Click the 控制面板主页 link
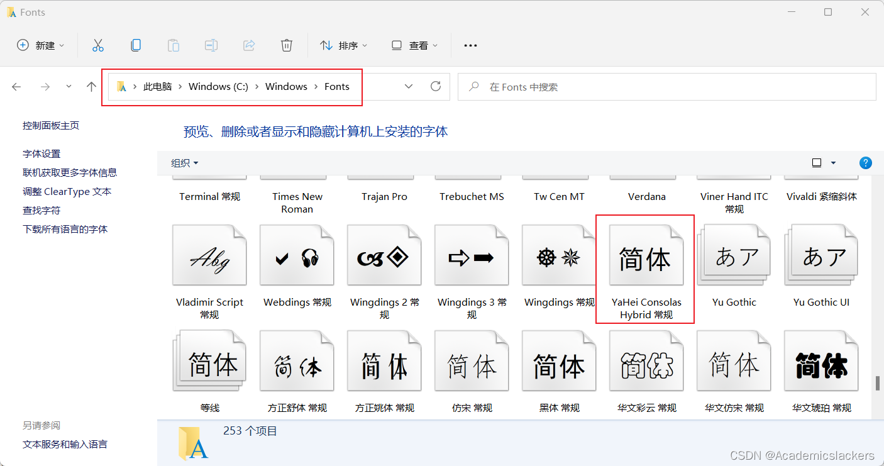This screenshot has height=466, width=884. 52,125
